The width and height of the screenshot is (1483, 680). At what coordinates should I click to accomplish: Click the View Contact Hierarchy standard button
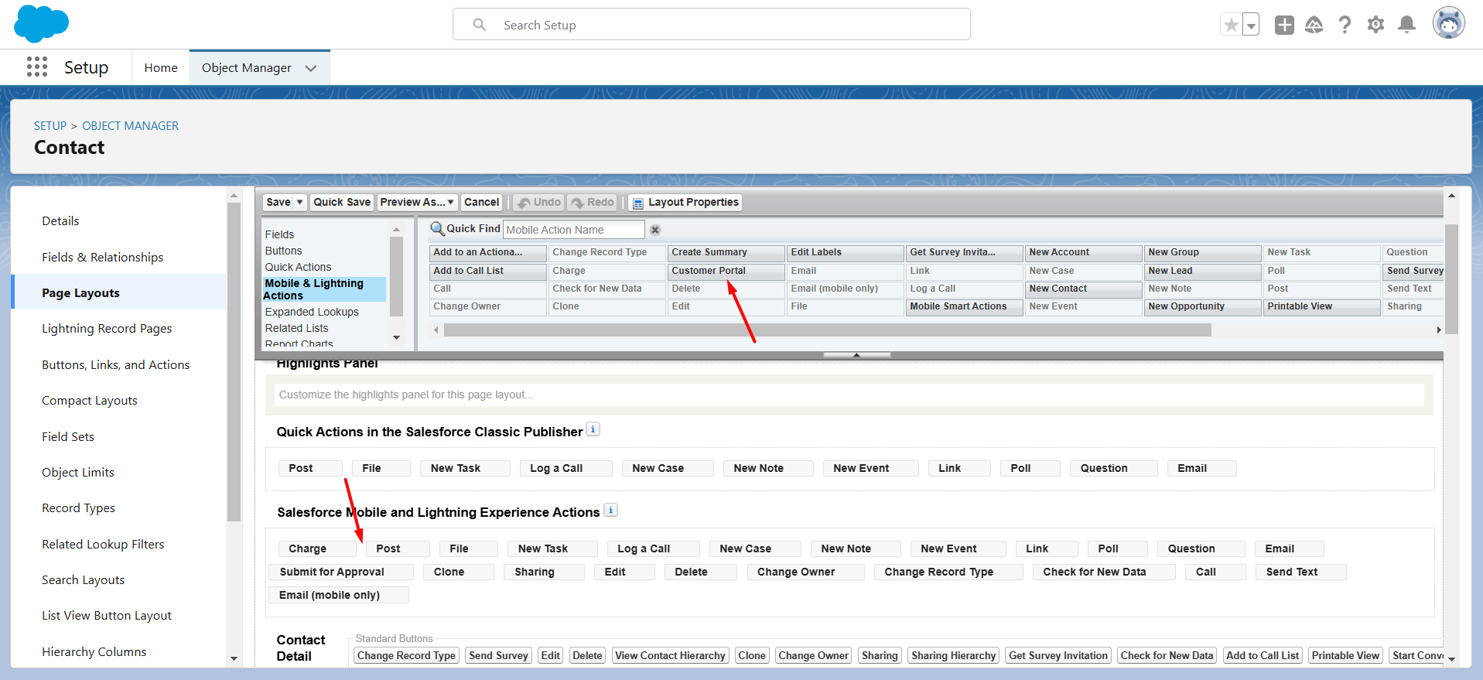[x=670, y=655]
